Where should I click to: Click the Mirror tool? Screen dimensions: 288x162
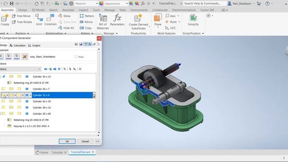coord(86,22)
